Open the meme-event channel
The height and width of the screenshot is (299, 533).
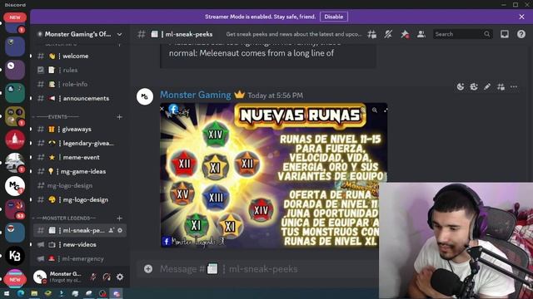pos(80,157)
